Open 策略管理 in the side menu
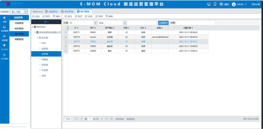Viewport: 263px width, 129px height. 19,39
